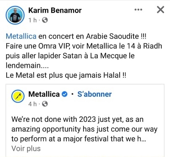Click the line "Le Metal est plus que jamais Halal"
The width and height of the screenshot is (170, 157).
[66, 75]
